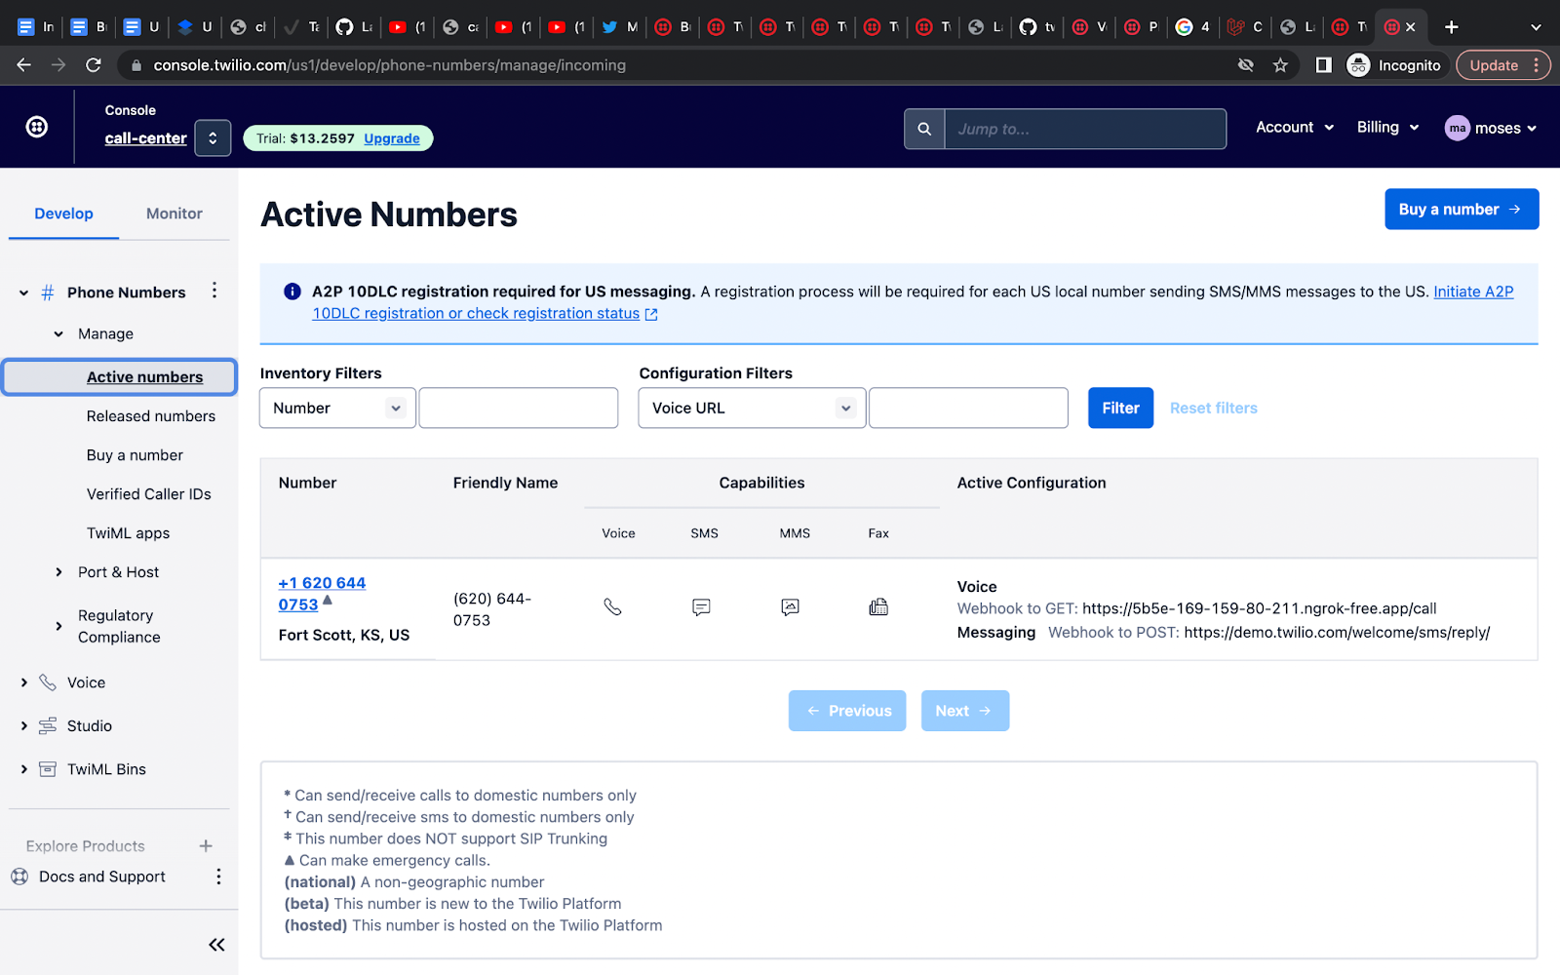Click the Filter button

click(x=1120, y=409)
